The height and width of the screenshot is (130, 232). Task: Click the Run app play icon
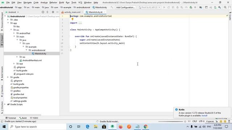click(x=164, y=7)
